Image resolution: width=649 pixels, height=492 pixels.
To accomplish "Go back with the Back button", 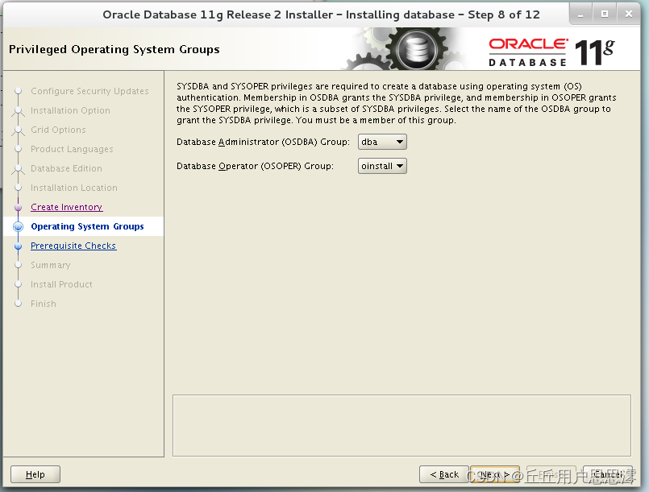I will point(444,474).
